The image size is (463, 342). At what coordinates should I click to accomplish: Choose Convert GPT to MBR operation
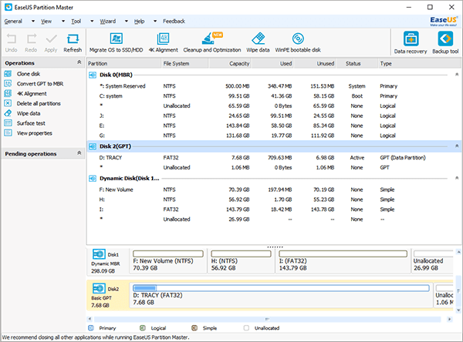tap(40, 83)
